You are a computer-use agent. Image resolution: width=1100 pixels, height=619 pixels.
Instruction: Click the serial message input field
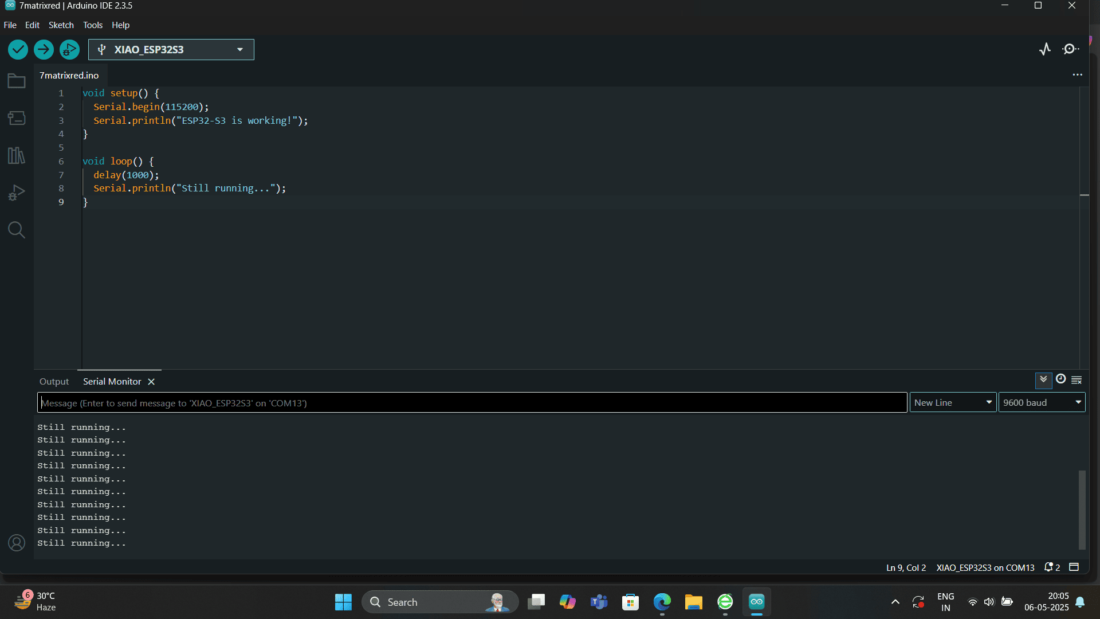(x=472, y=403)
